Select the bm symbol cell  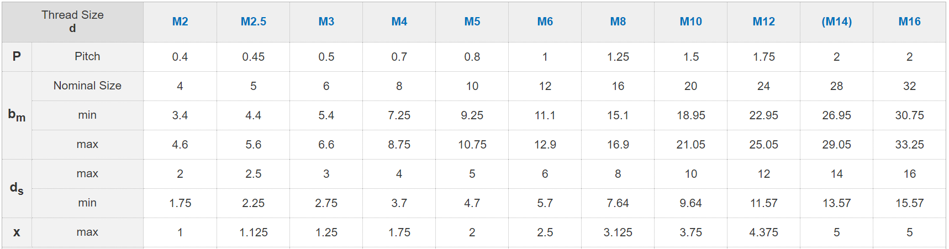coord(17,115)
